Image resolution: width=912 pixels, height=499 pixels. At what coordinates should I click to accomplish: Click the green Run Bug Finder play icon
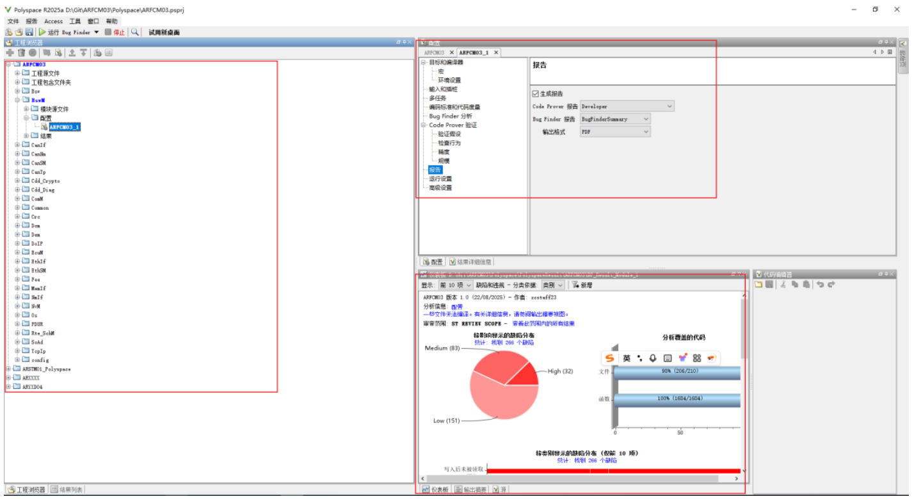42,32
